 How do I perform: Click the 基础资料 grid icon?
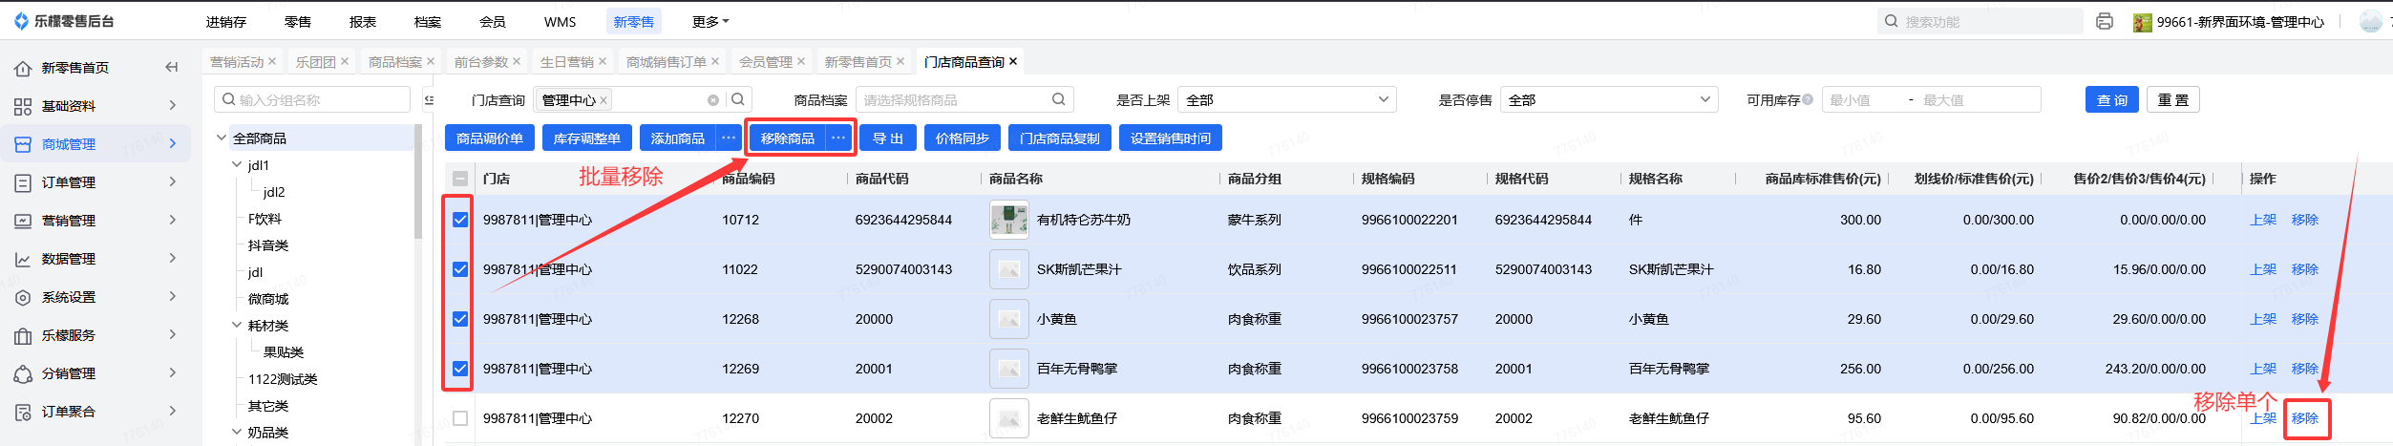[23, 106]
